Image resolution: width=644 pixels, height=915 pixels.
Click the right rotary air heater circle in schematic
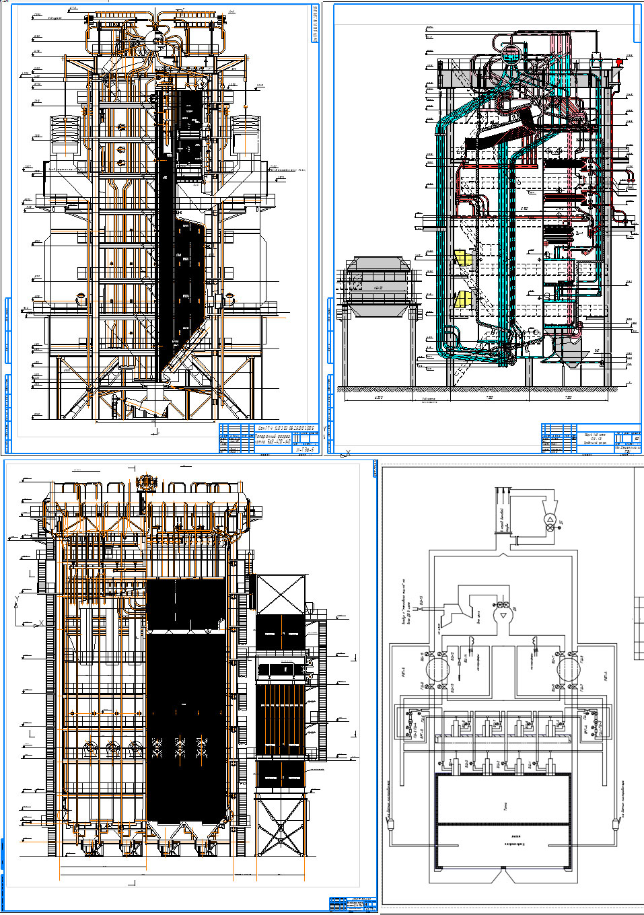pyautogui.click(x=568, y=670)
